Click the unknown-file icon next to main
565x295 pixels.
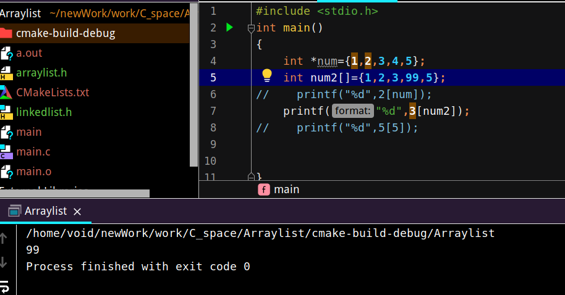[6, 132]
